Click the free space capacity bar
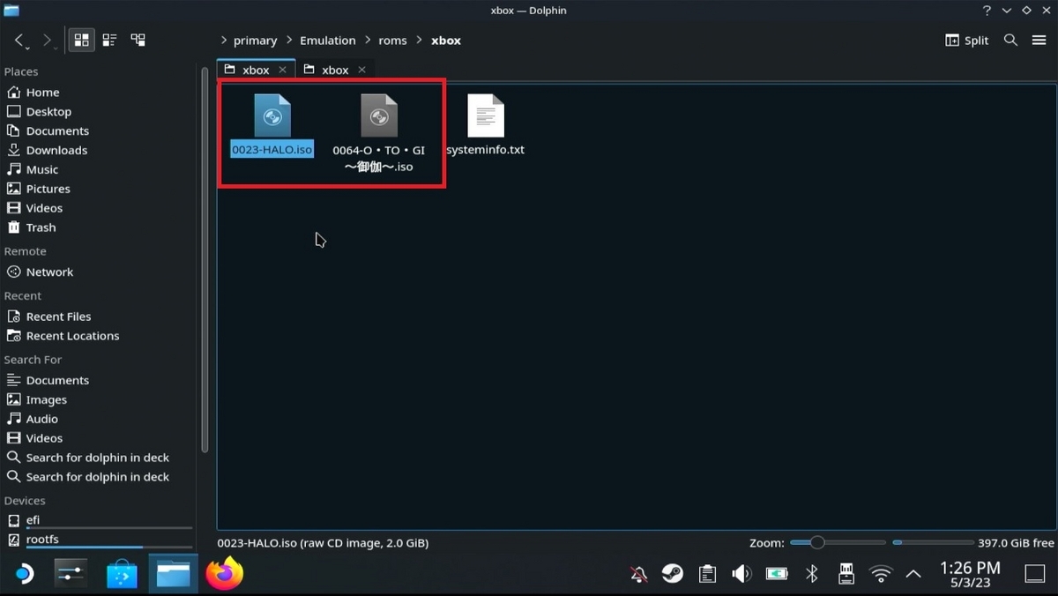The width and height of the screenshot is (1058, 596). 933,543
